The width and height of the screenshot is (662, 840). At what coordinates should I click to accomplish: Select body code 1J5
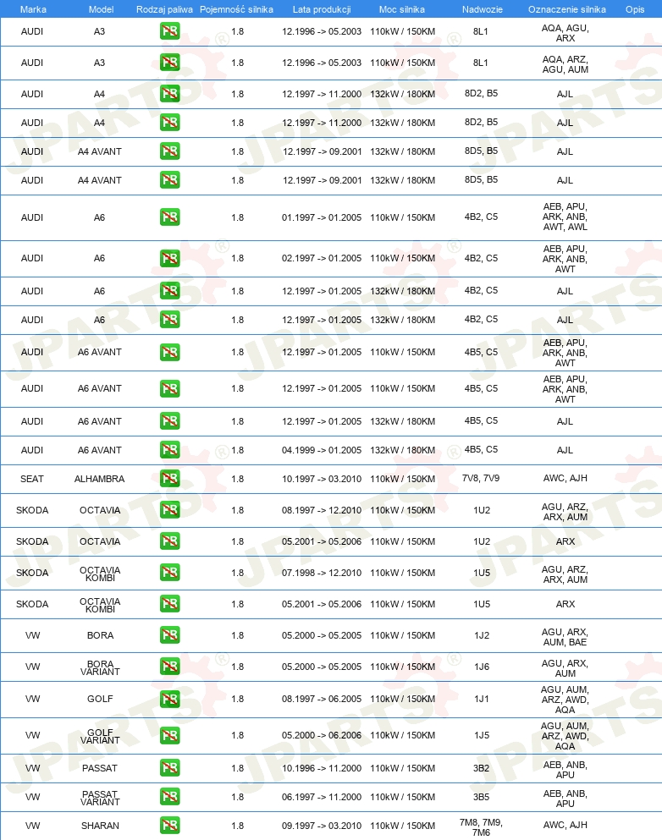482,736
